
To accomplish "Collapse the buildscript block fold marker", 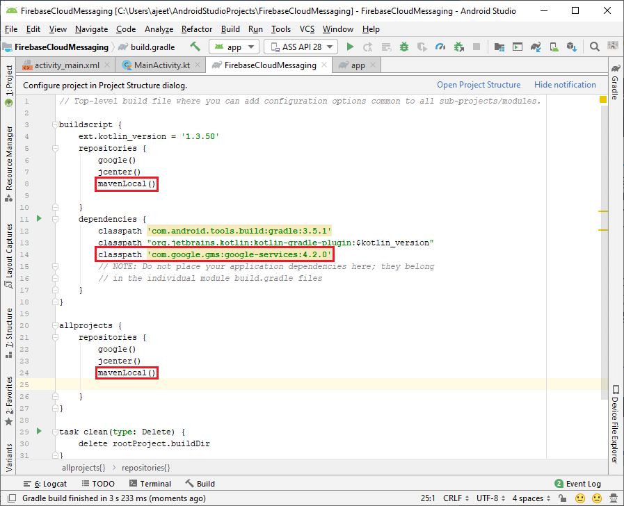I will point(56,124).
